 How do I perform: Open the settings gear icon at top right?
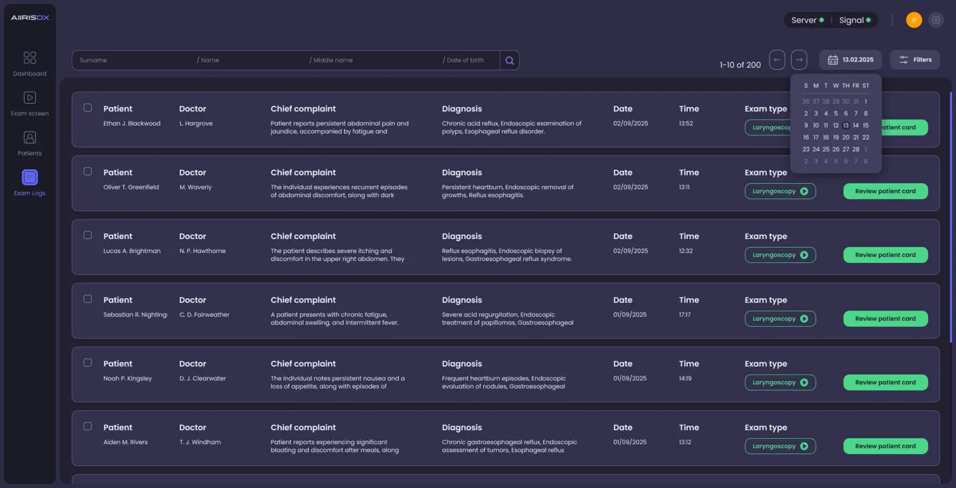tap(936, 20)
